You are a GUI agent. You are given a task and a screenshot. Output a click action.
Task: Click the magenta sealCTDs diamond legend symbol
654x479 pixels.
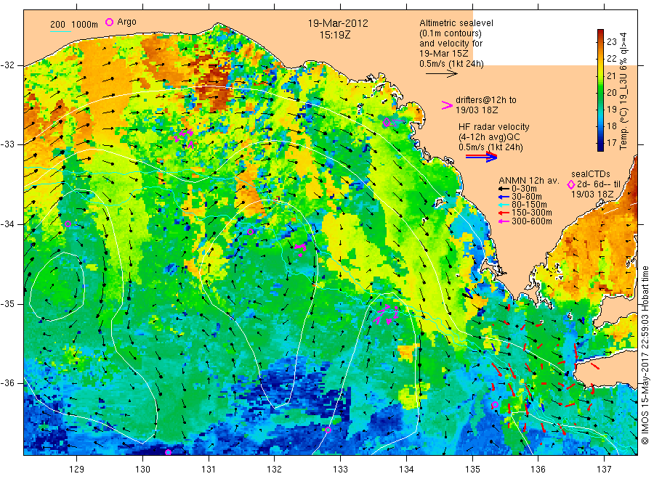pyautogui.click(x=571, y=184)
